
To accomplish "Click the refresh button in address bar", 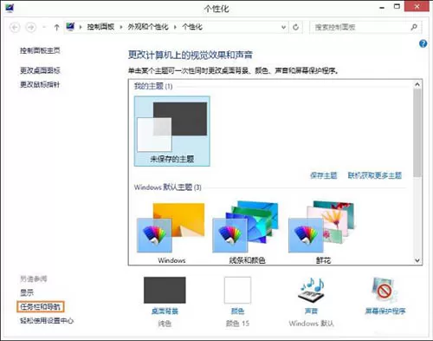I will tap(295, 27).
